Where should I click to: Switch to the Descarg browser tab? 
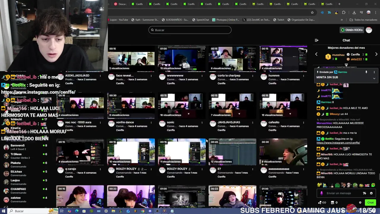(x=120, y=4)
